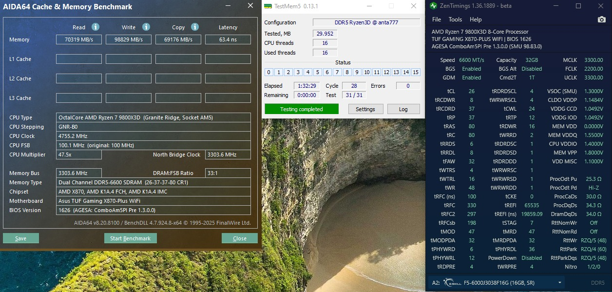Click the DRAM:FSB Ratio value 33:1
The image size is (612, 292).
click(x=228, y=173)
